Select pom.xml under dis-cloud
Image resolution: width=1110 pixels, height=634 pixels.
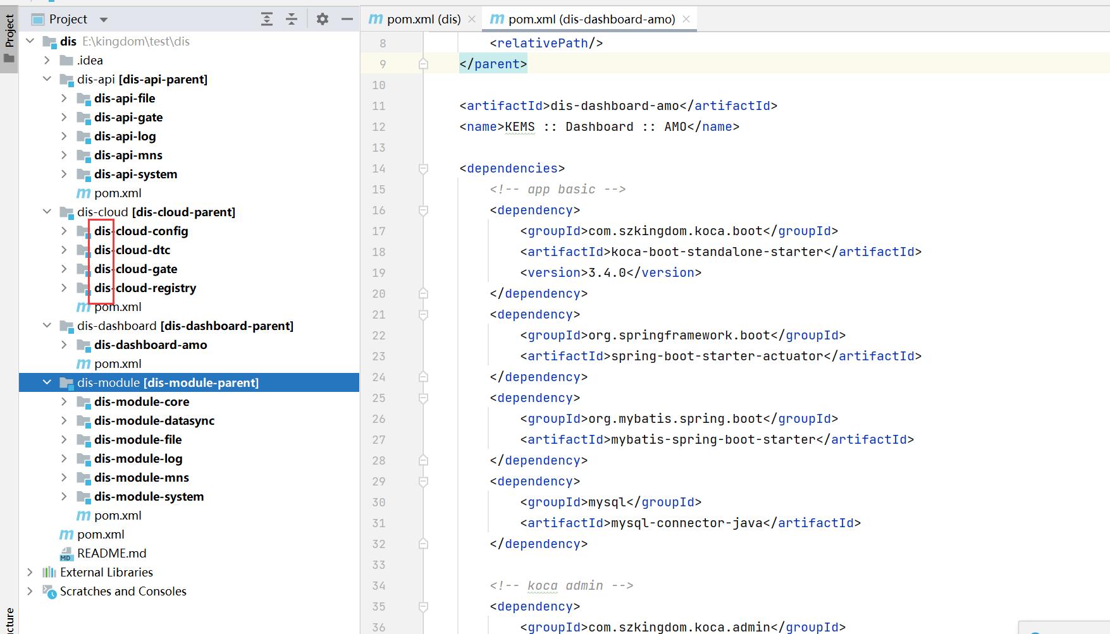[118, 307]
